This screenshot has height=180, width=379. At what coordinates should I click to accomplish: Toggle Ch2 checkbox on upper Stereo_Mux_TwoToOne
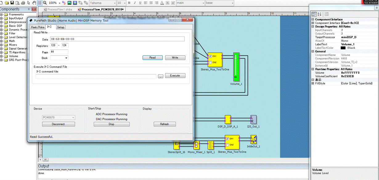coord(210,62)
